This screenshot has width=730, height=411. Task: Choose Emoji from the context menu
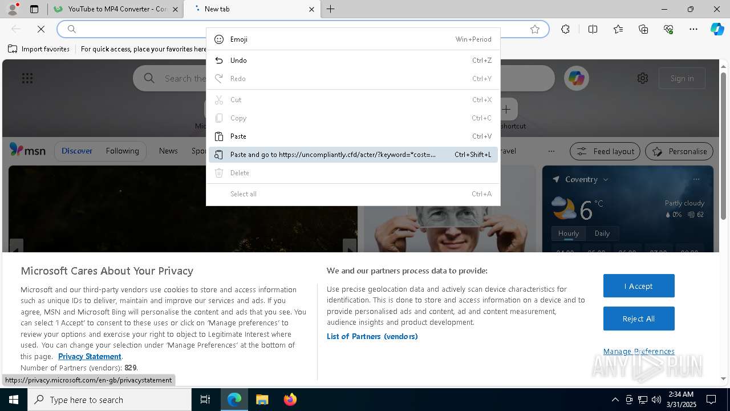pos(353,39)
